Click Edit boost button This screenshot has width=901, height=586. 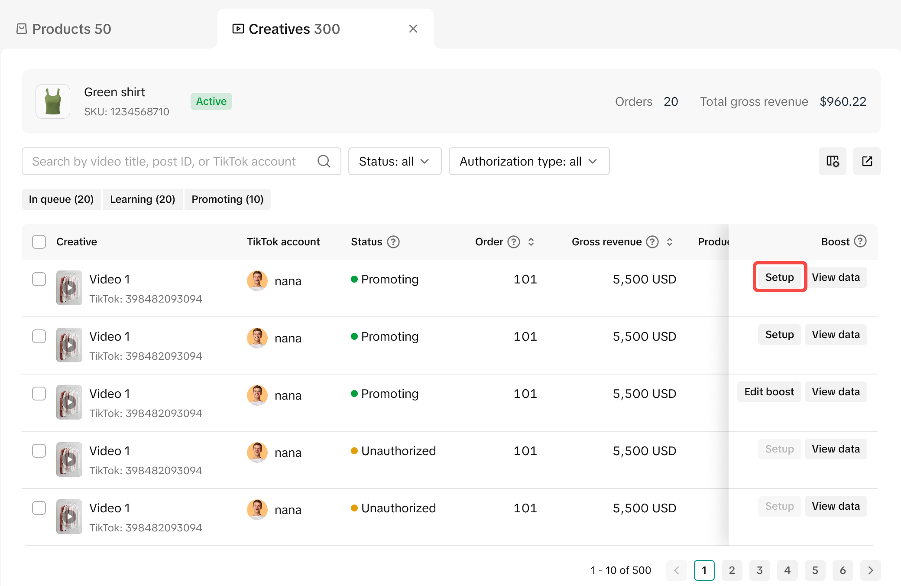pos(769,392)
